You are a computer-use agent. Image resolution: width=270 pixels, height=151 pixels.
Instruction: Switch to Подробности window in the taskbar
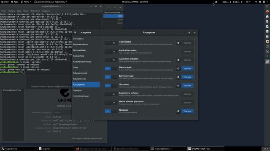coord(19,149)
